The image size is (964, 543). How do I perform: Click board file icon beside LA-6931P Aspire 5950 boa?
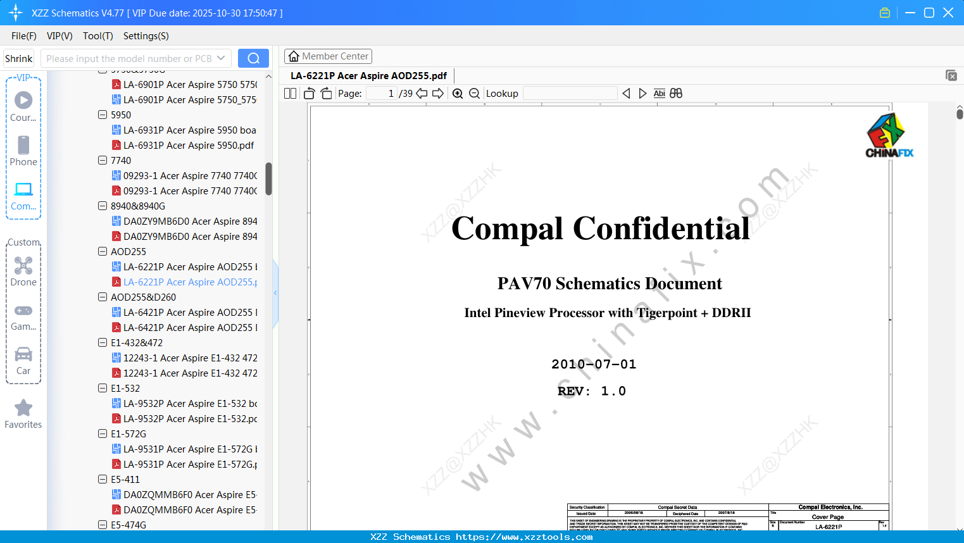[116, 130]
